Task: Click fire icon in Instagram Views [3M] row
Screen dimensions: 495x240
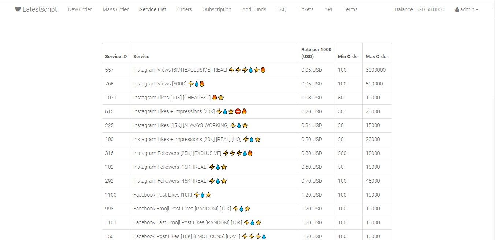Action: point(263,70)
